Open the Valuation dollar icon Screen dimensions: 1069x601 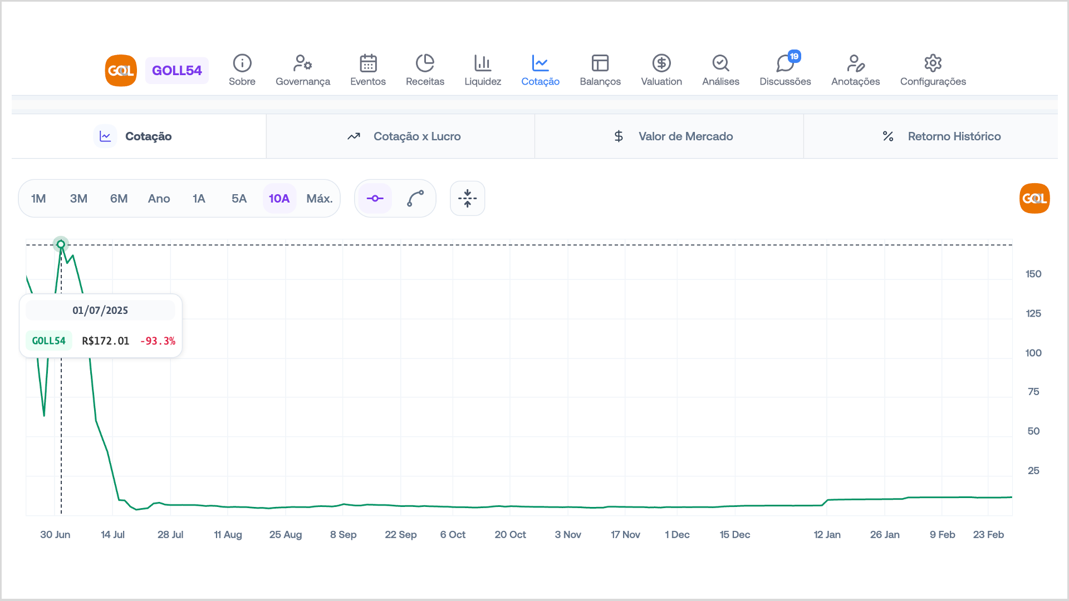661,63
